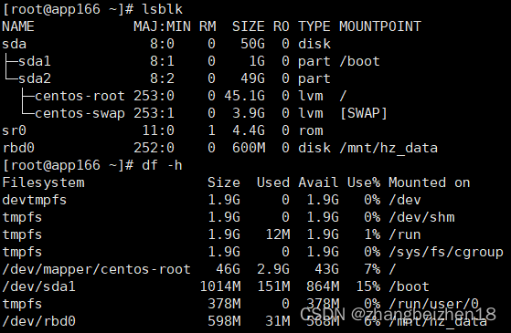Click the 45.1G size value
511x333 pixels.
point(244,96)
